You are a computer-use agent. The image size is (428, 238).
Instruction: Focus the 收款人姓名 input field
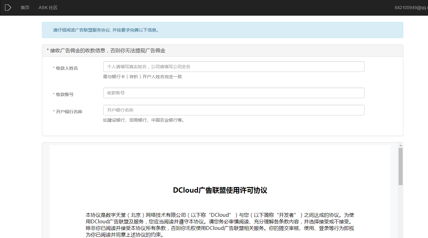234,67
